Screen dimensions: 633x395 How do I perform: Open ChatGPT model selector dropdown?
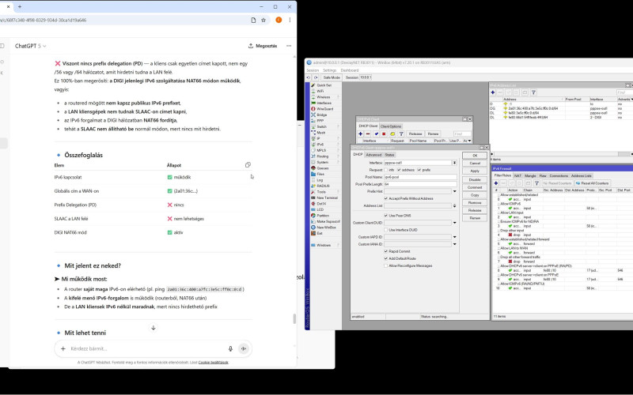tap(31, 46)
